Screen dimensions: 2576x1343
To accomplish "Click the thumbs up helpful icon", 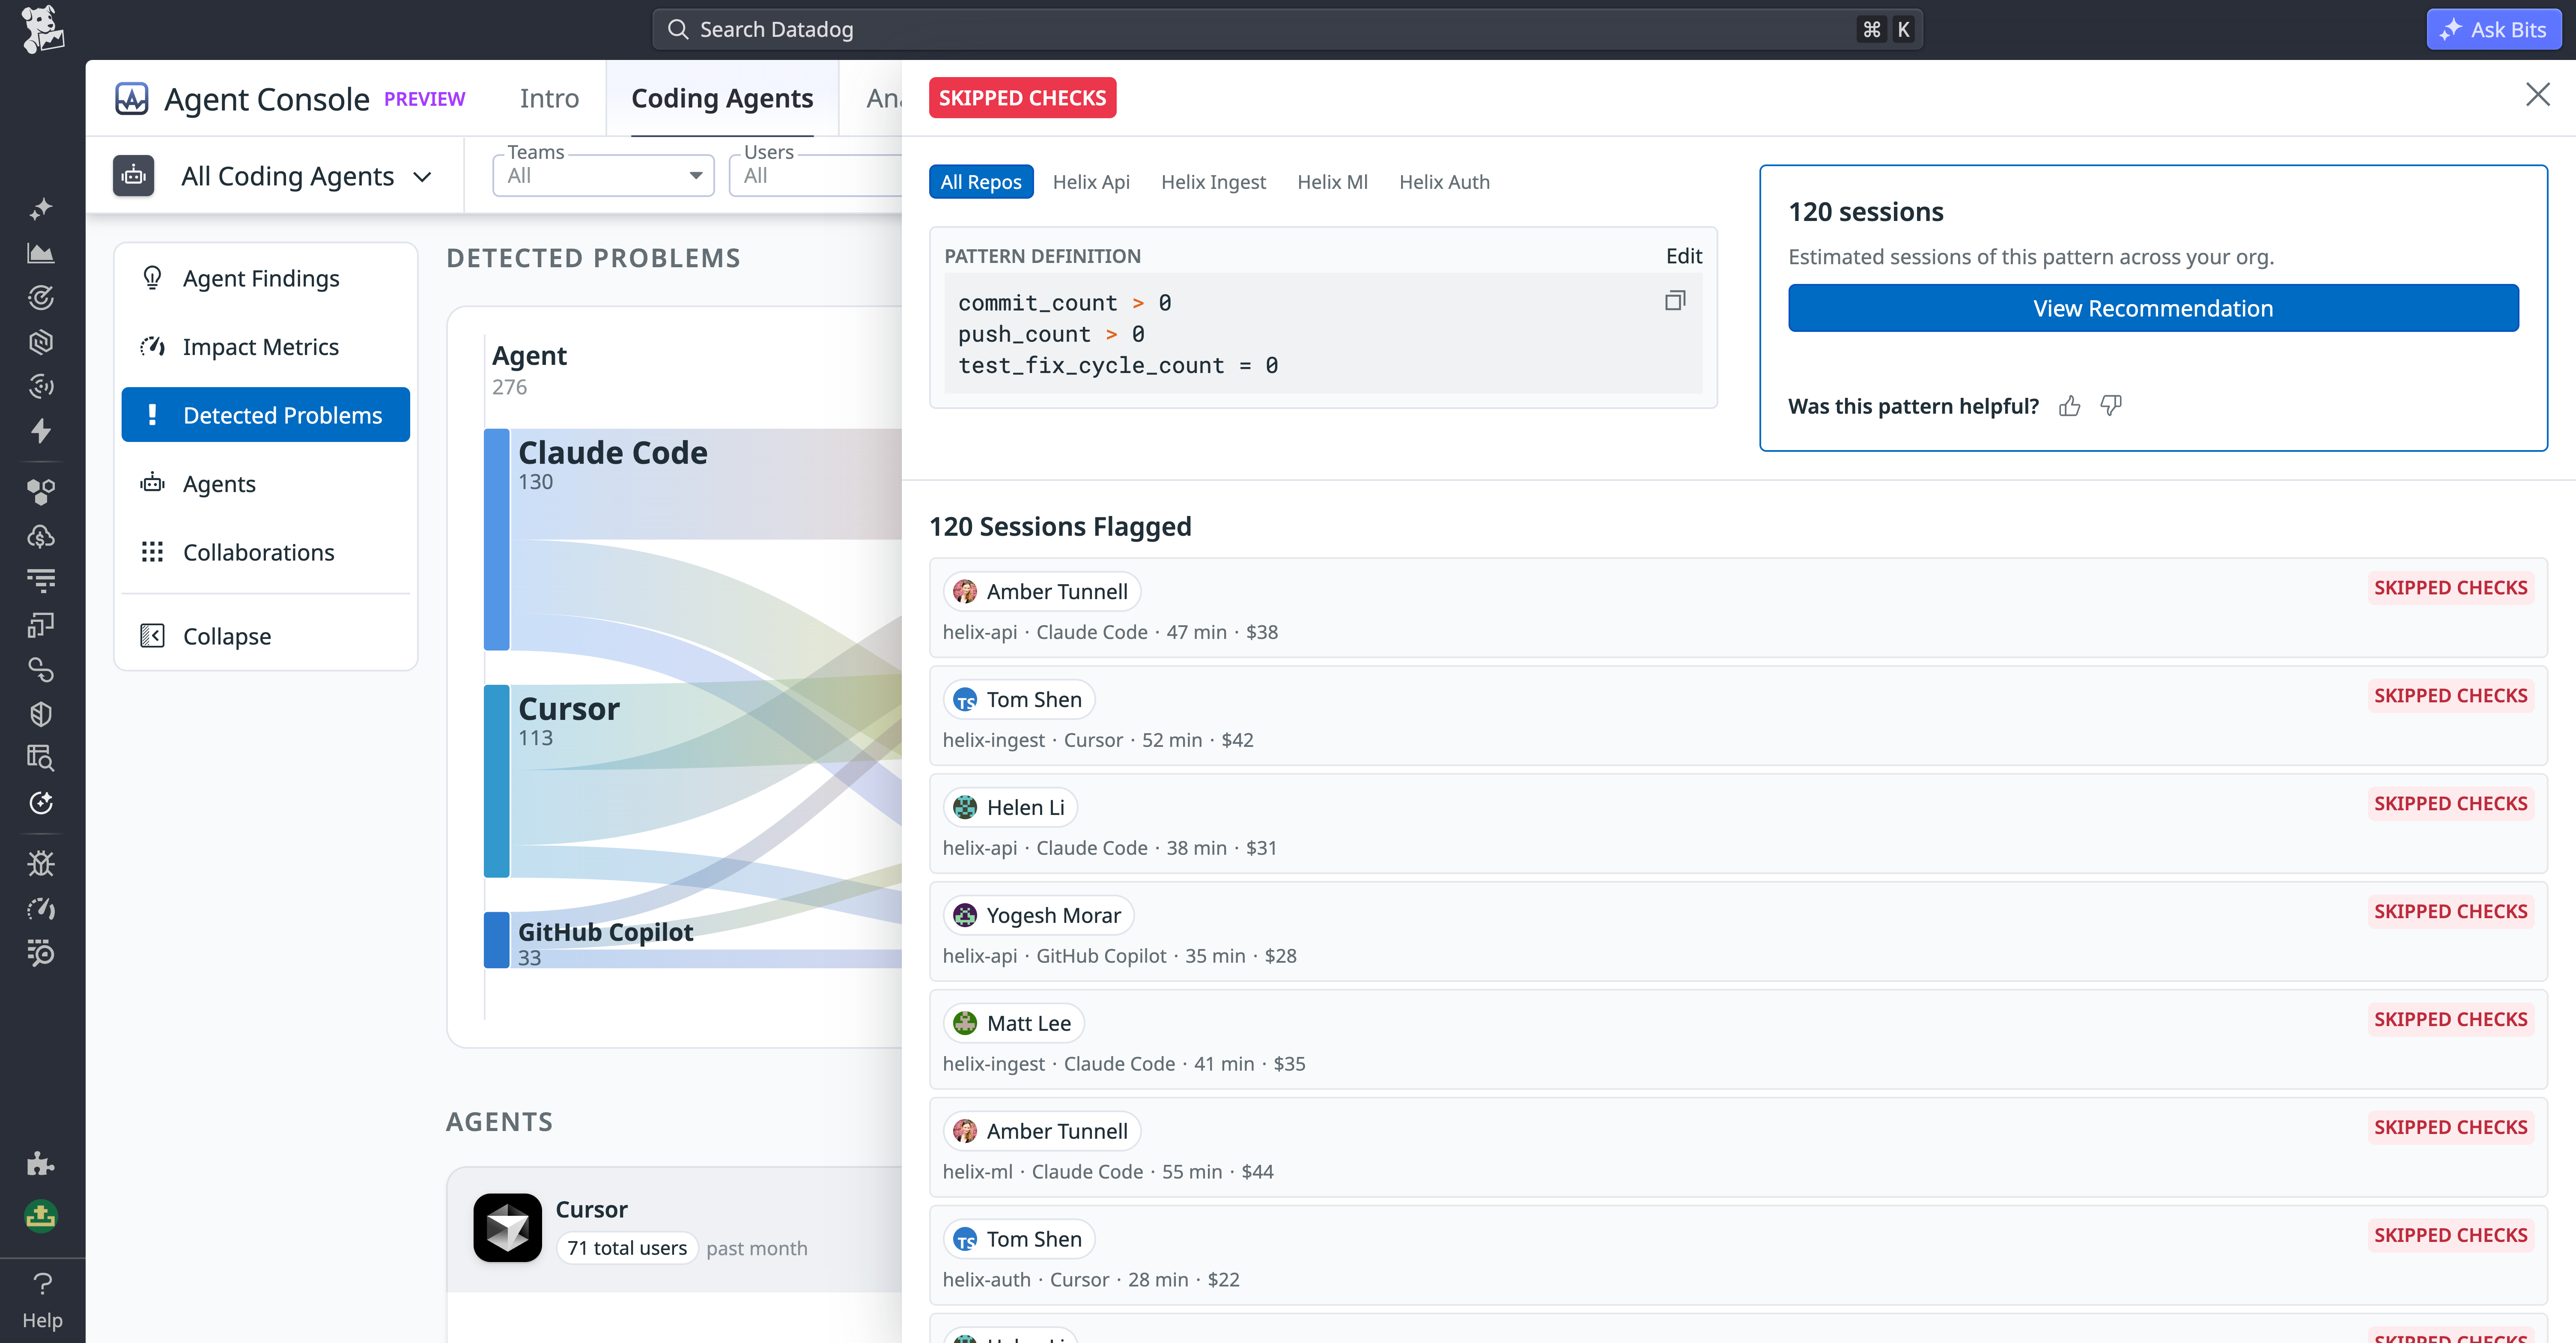I will [x=2069, y=406].
